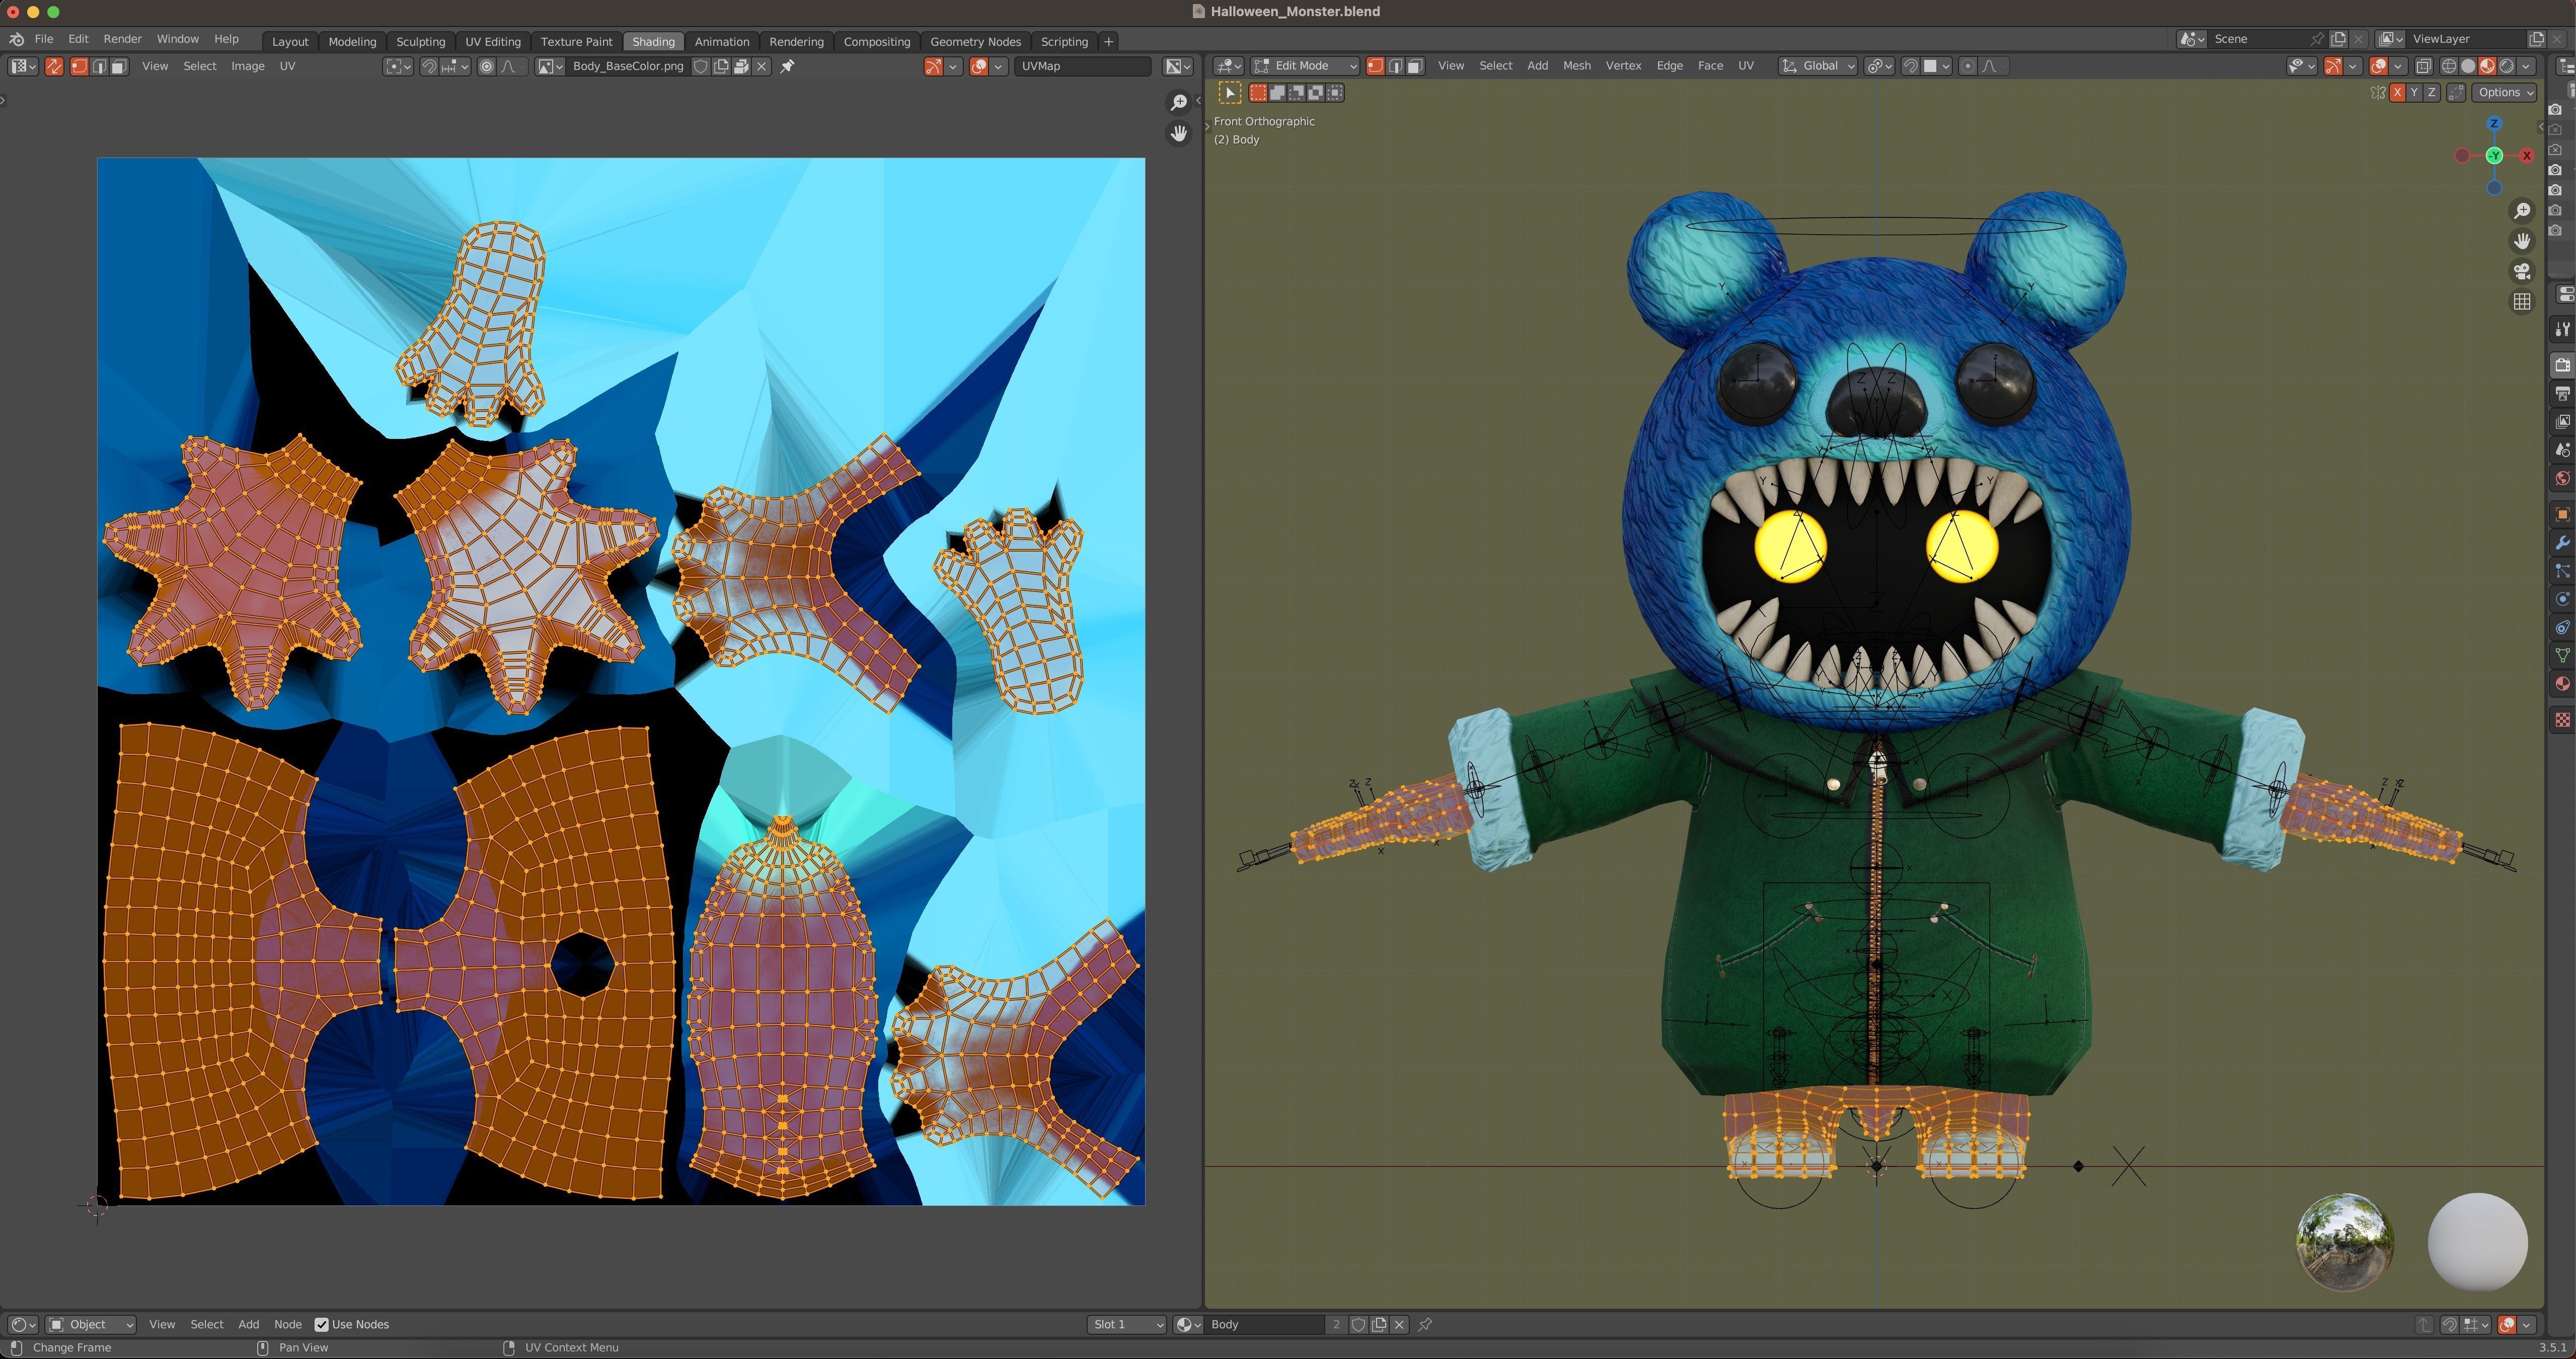Open the Slot 1 material slot dropdown
Screen dimensions: 2576x1359
(1127, 1324)
